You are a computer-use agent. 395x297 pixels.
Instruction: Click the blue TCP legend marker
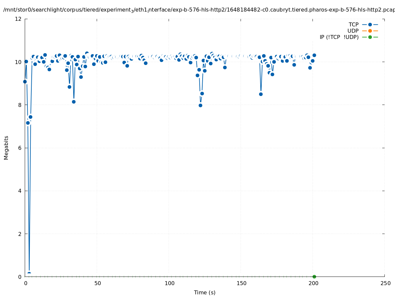pos(370,24)
